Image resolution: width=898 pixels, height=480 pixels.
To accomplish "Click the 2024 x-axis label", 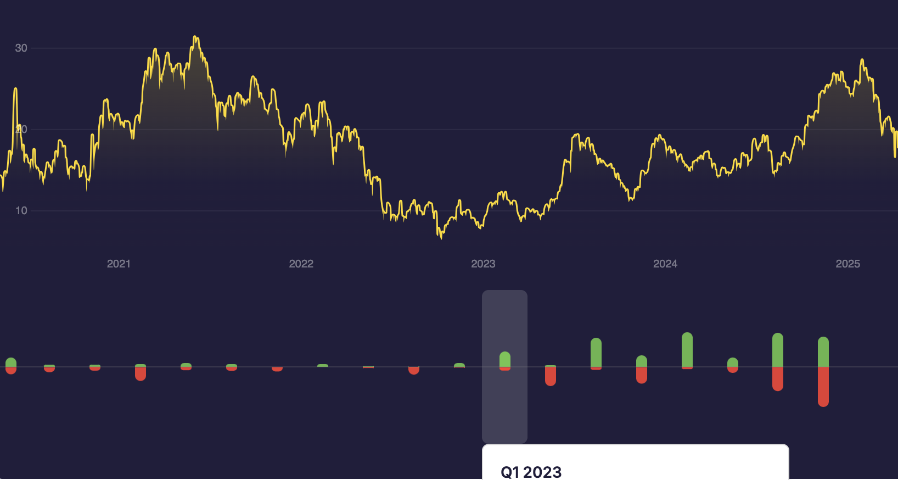I will pos(665,264).
